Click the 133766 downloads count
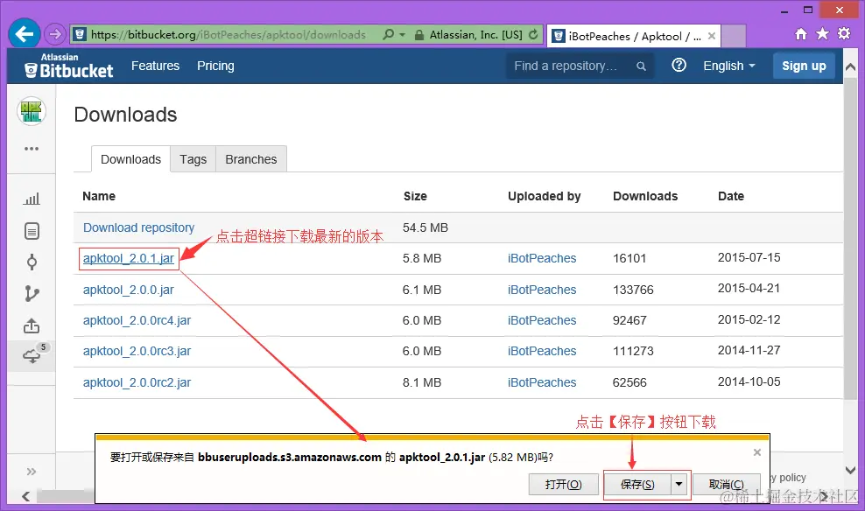Image resolution: width=865 pixels, height=511 pixels. pyautogui.click(x=633, y=290)
